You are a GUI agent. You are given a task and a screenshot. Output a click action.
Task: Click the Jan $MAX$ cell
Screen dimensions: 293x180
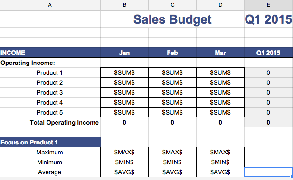[124, 152]
